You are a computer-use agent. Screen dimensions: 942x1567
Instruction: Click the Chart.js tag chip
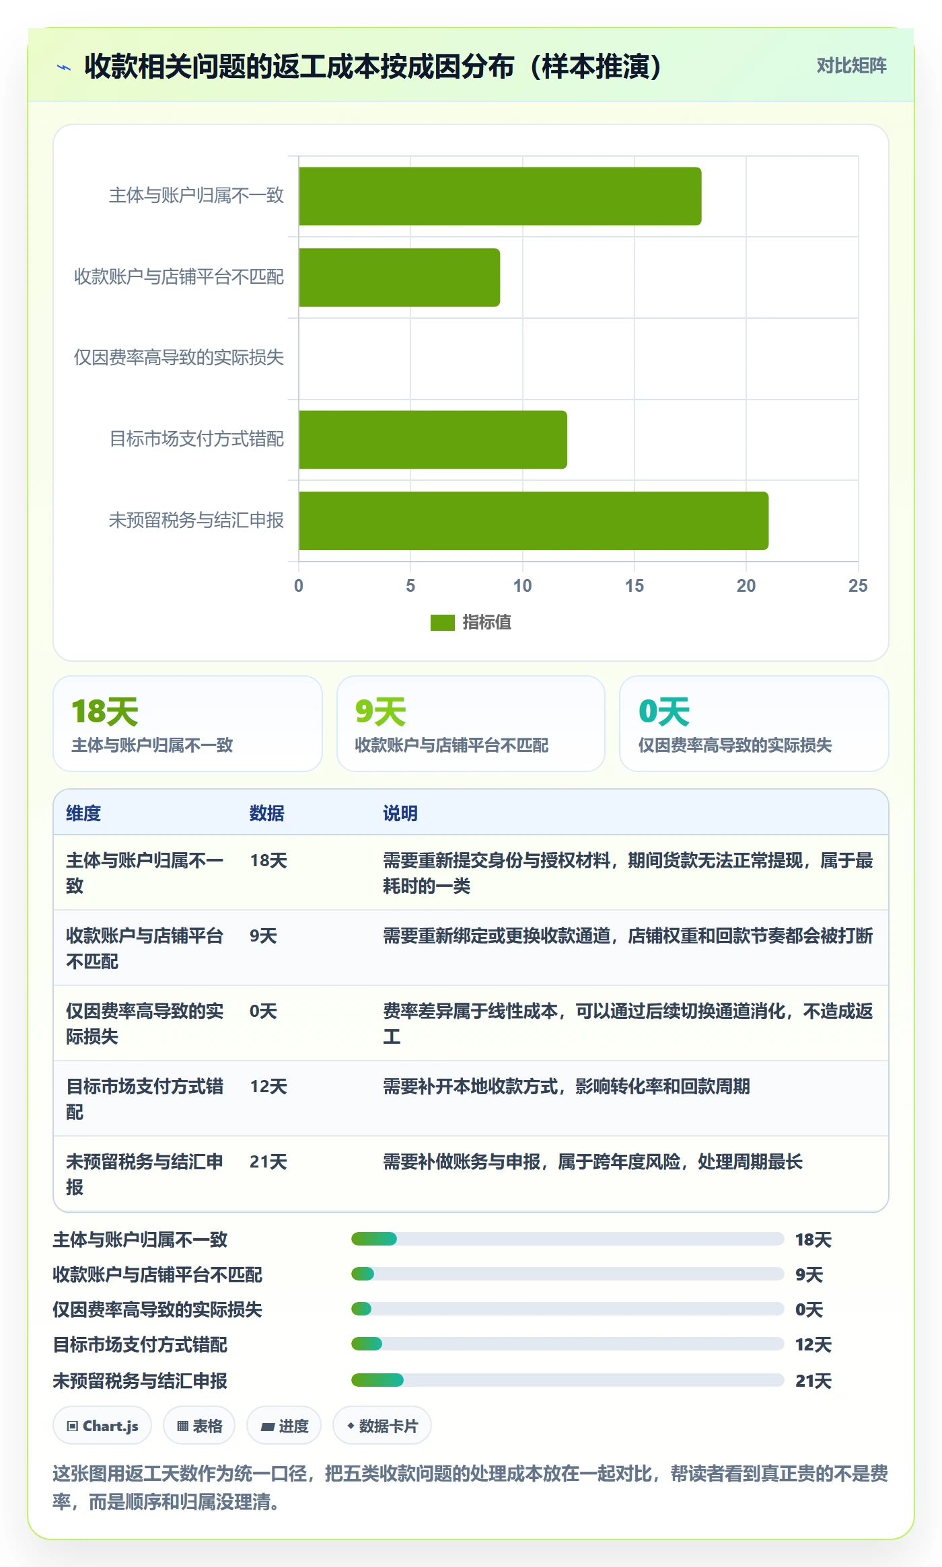[x=102, y=1425]
